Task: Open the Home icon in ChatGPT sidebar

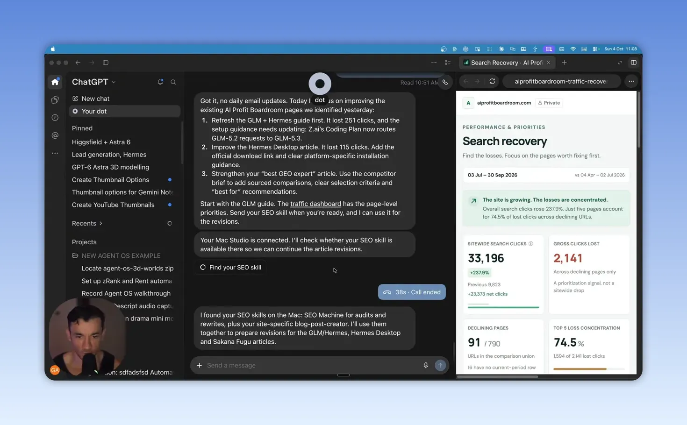Action: [55, 82]
